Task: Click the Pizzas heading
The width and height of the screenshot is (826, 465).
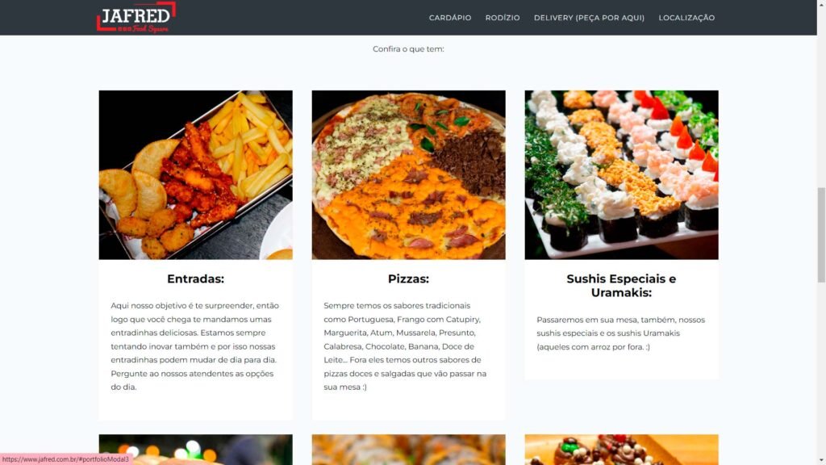Action: click(408, 279)
